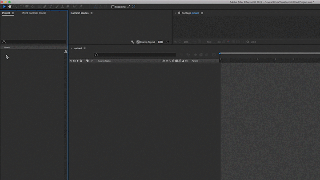
Task: Toggle the Footage panel viewer lock
Action: [x=179, y=13]
